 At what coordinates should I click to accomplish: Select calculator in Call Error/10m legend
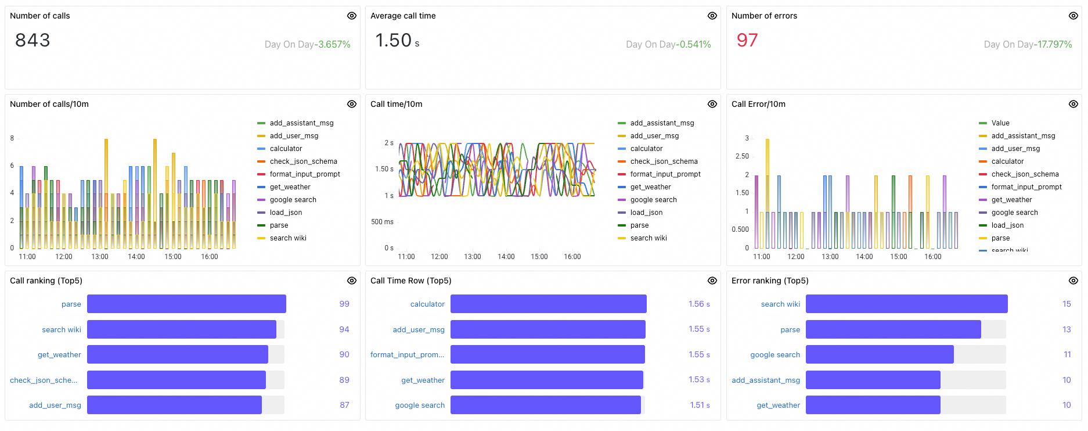pos(1008,161)
